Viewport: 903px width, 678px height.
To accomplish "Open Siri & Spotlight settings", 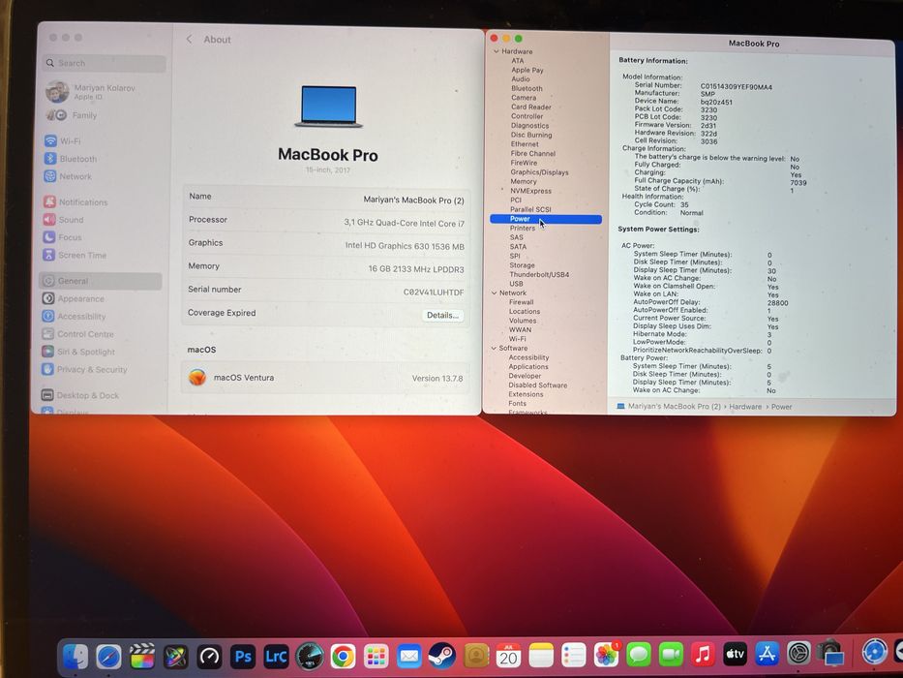I will [78, 352].
